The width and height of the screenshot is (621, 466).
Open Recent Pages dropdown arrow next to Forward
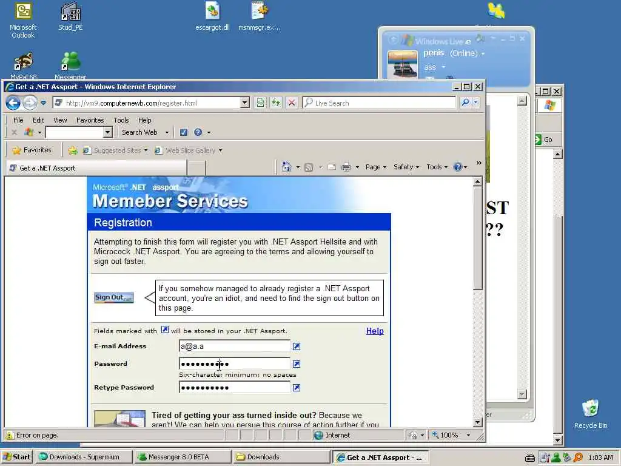click(43, 103)
